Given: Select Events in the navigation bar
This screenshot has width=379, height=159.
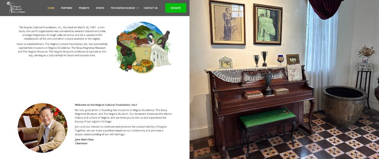Looking at the screenshot, I should coord(100,8).
